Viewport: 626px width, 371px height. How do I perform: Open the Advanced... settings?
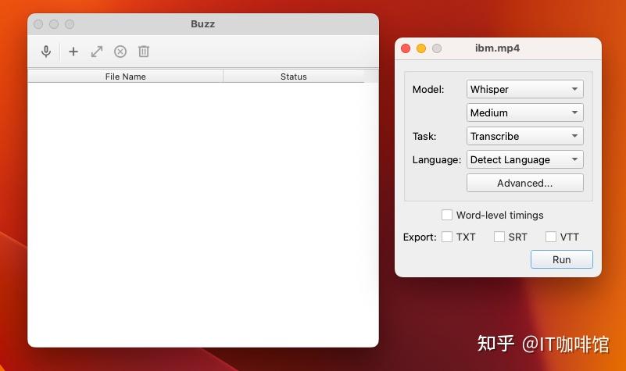click(524, 183)
